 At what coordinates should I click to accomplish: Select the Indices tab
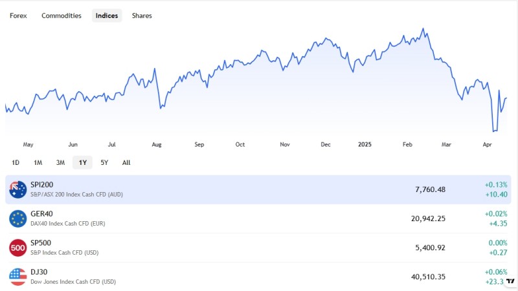[107, 16]
